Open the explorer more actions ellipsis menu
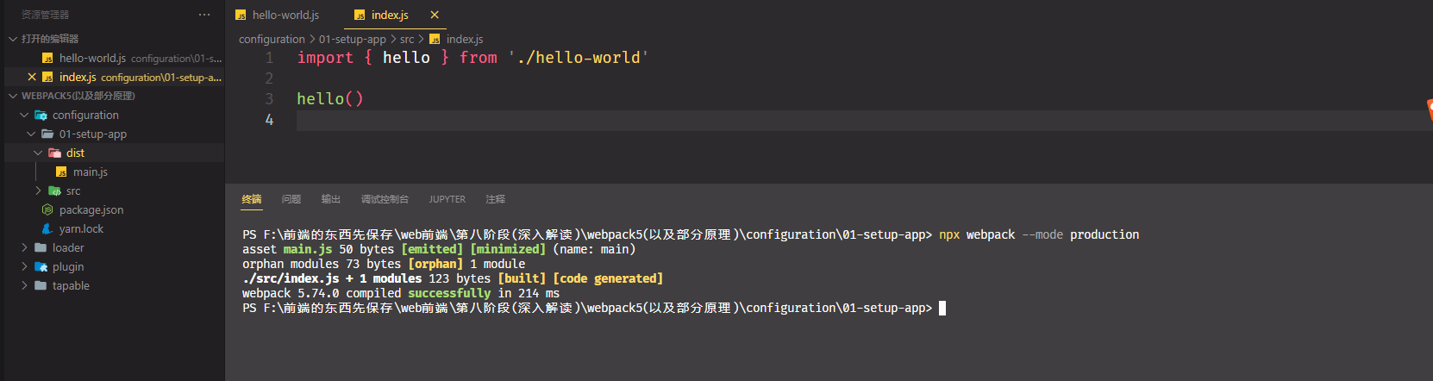The height and width of the screenshot is (381, 1433). point(204,15)
